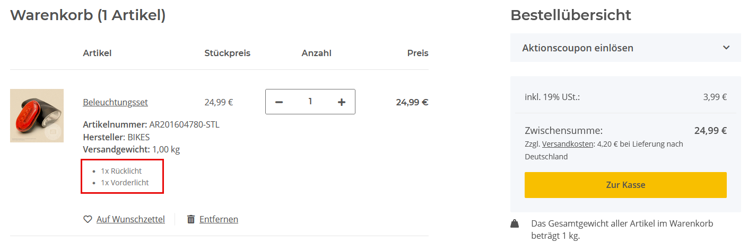Open the Aktionscoupon einlösen panel label
The width and height of the screenshot is (748, 252).
[x=578, y=48]
